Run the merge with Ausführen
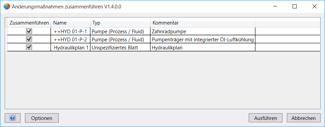This screenshot has width=325, height=127. pyautogui.click(x=266, y=118)
